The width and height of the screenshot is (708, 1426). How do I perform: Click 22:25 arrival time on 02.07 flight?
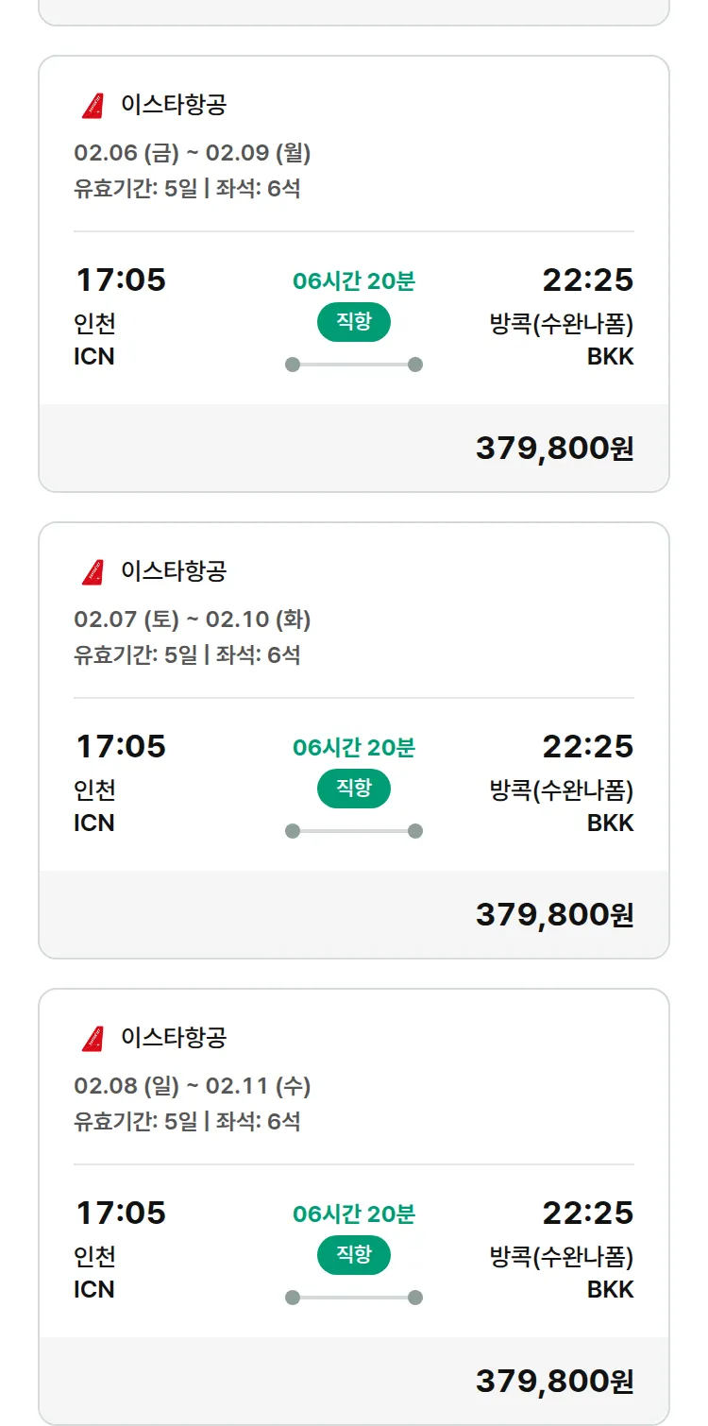click(587, 747)
